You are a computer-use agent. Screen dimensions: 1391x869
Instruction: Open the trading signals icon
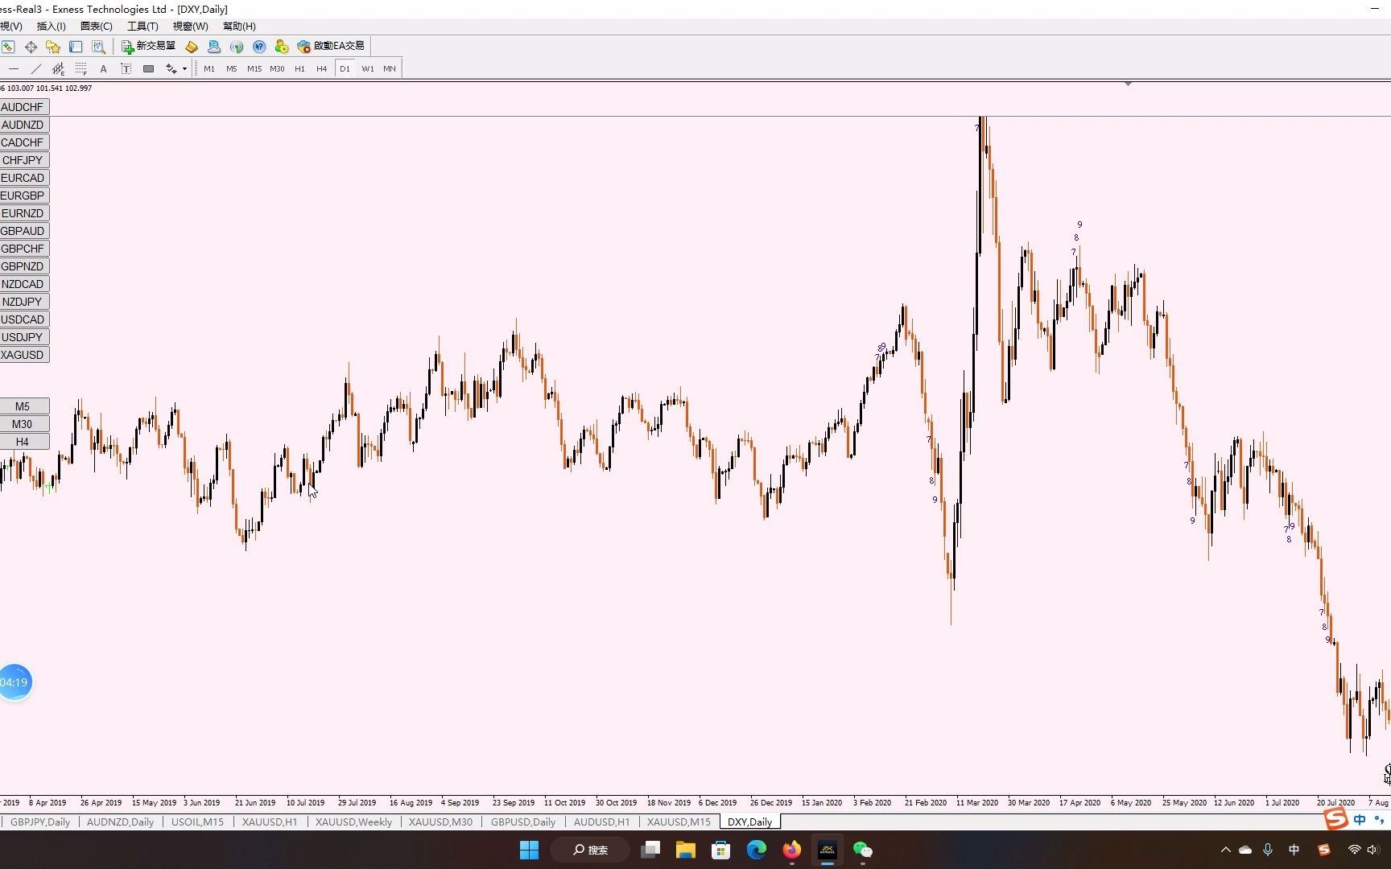pyautogui.click(x=237, y=47)
